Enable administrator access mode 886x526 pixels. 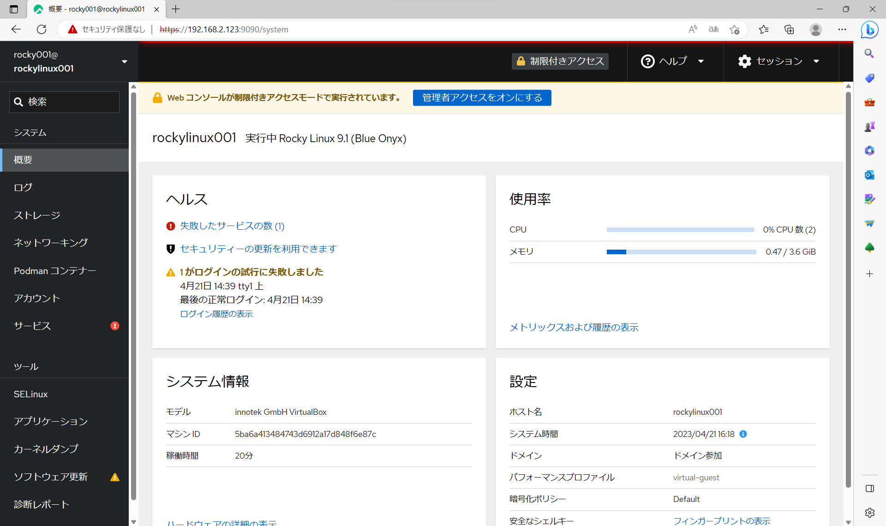click(482, 97)
